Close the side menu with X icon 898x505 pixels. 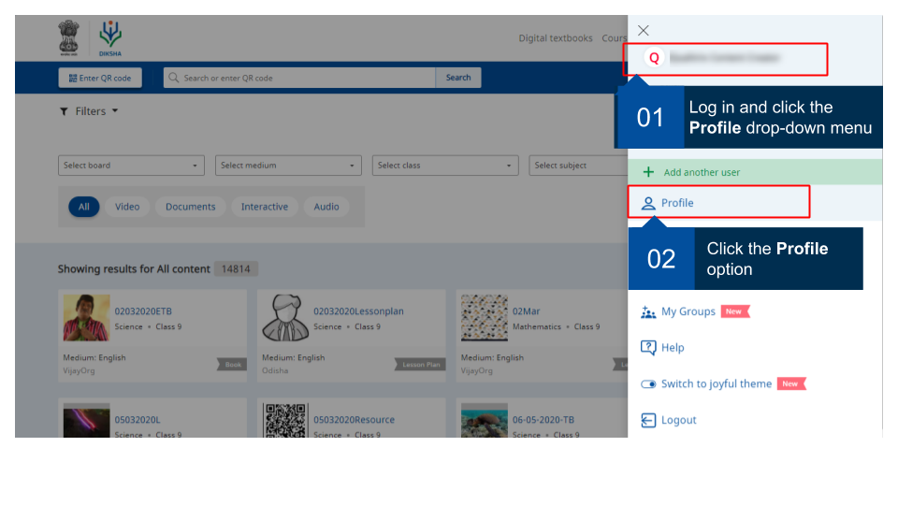click(643, 31)
